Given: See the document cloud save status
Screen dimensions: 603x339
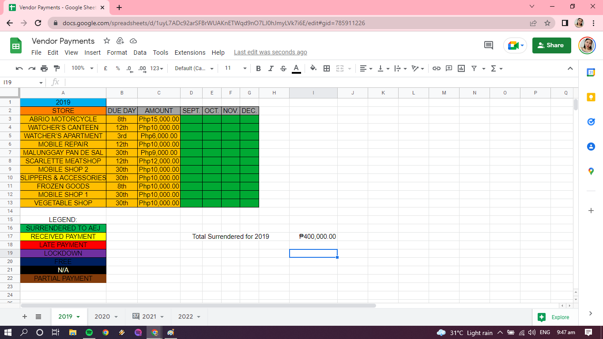Looking at the screenshot, I should coord(133,41).
